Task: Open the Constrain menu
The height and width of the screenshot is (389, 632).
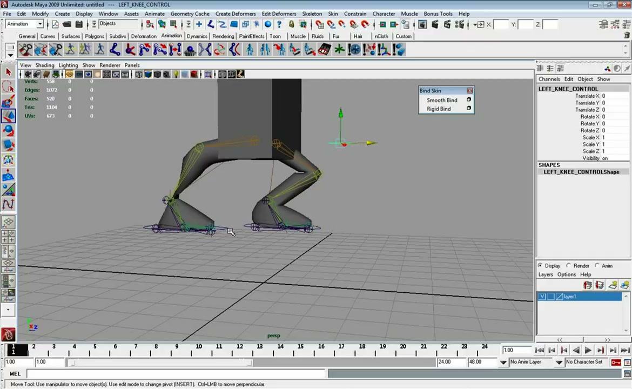Action: [x=355, y=14]
